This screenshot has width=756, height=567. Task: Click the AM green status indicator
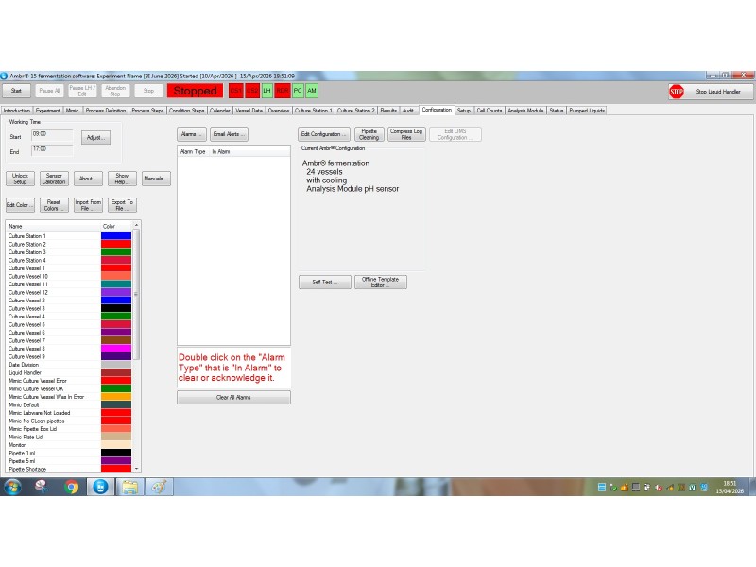point(312,91)
